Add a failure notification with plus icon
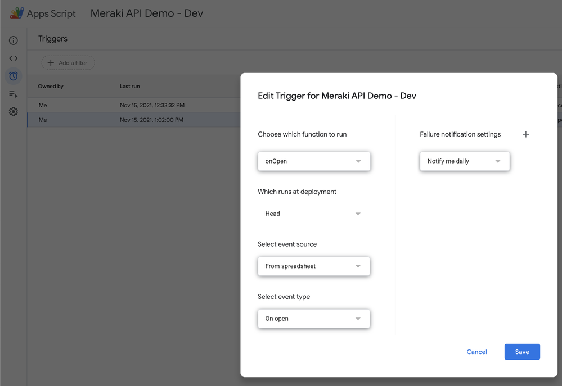The image size is (562, 386). (525, 134)
